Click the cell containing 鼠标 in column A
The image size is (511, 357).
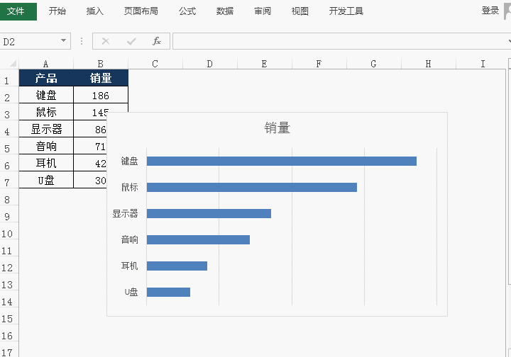[x=46, y=112]
